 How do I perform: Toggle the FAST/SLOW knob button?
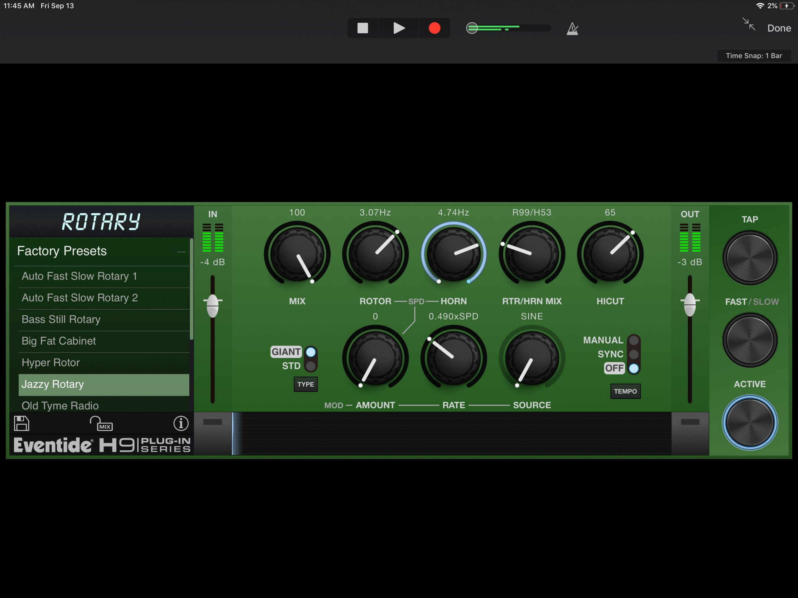point(750,340)
